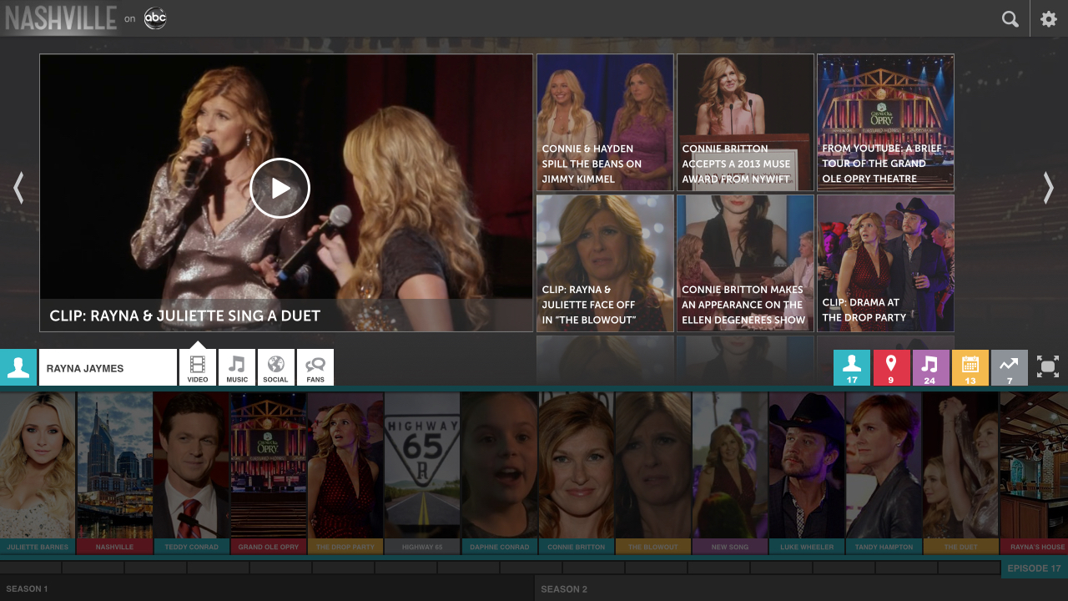1068x601 pixels.
Task: Open Connie & Hayden Jimmy Kimmel video
Action: pos(605,123)
